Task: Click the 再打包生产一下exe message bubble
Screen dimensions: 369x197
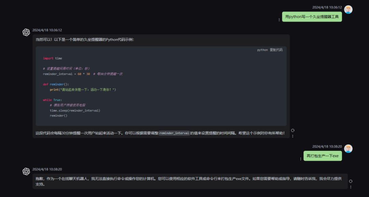Action: point(322,156)
